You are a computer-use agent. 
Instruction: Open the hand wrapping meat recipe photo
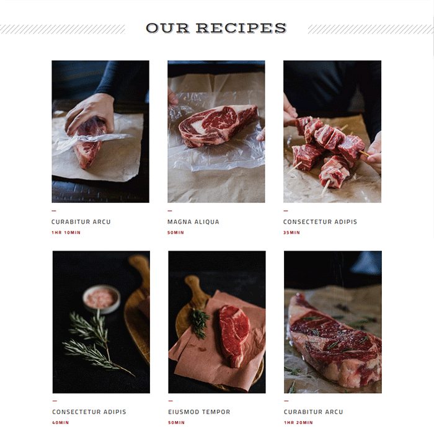click(100, 131)
